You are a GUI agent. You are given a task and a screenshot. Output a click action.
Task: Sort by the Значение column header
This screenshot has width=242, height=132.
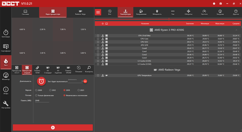[190, 24]
